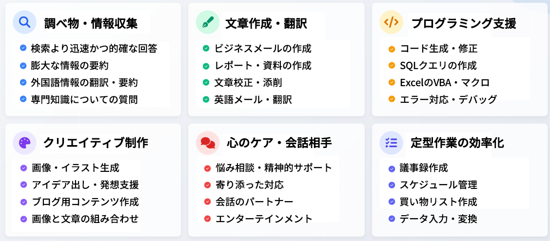Click the orange code brackets icon
The image size is (550, 241).
click(x=391, y=22)
